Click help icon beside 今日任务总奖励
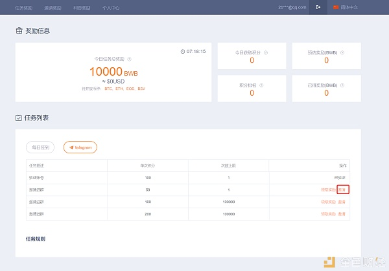The width and height of the screenshot is (389, 271). click(x=129, y=59)
